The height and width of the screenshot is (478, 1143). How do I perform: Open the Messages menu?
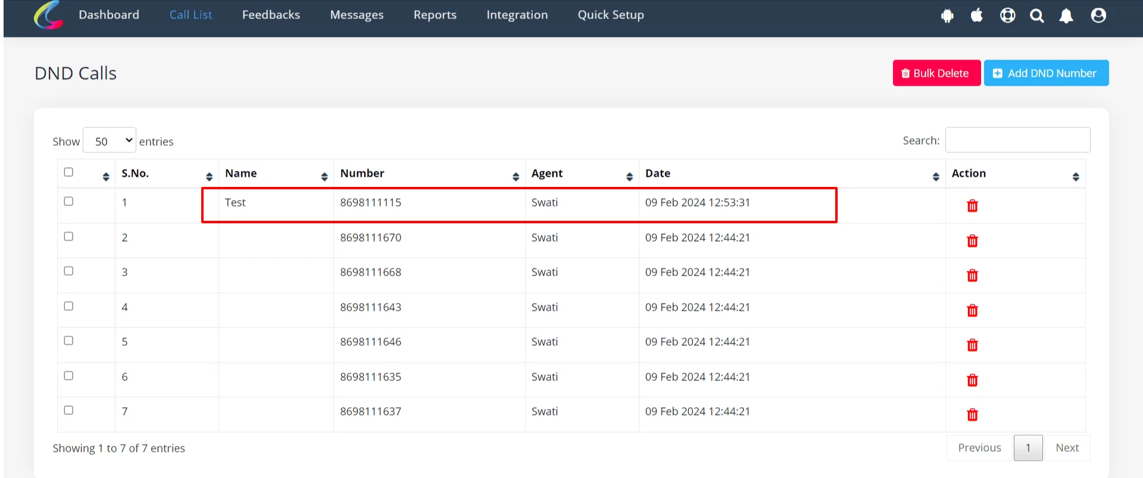[x=357, y=15]
